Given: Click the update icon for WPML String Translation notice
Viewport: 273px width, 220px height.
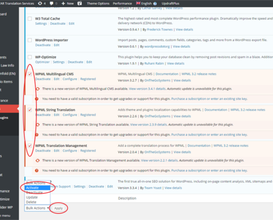Looking at the screenshot, I should [x=38, y=125].
